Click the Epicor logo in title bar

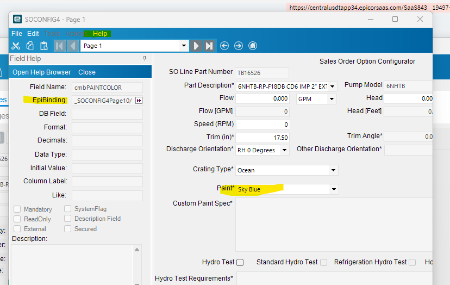tap(17, 19)
